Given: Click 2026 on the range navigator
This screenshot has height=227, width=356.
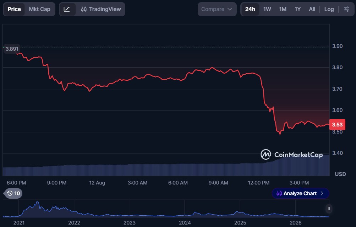Looking at the screenshot, I should click(x=295, y=223).
